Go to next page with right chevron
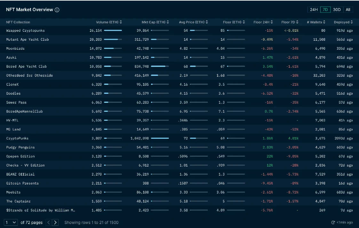Image resolution: width=359 pixels, height=228 pixels. click(55, 222)
